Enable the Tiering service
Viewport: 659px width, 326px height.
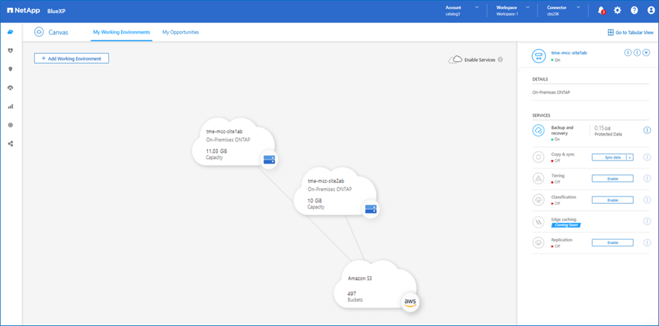[x=612, y=179]
